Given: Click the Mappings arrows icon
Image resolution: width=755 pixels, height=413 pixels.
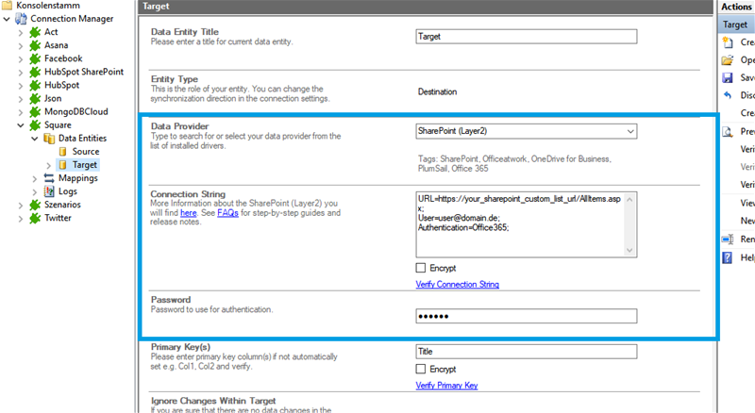Looking at the screenshot, I should (50, 177).
